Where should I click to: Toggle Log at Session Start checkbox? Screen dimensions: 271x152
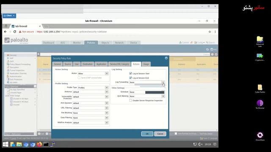(x=130, y=73)
